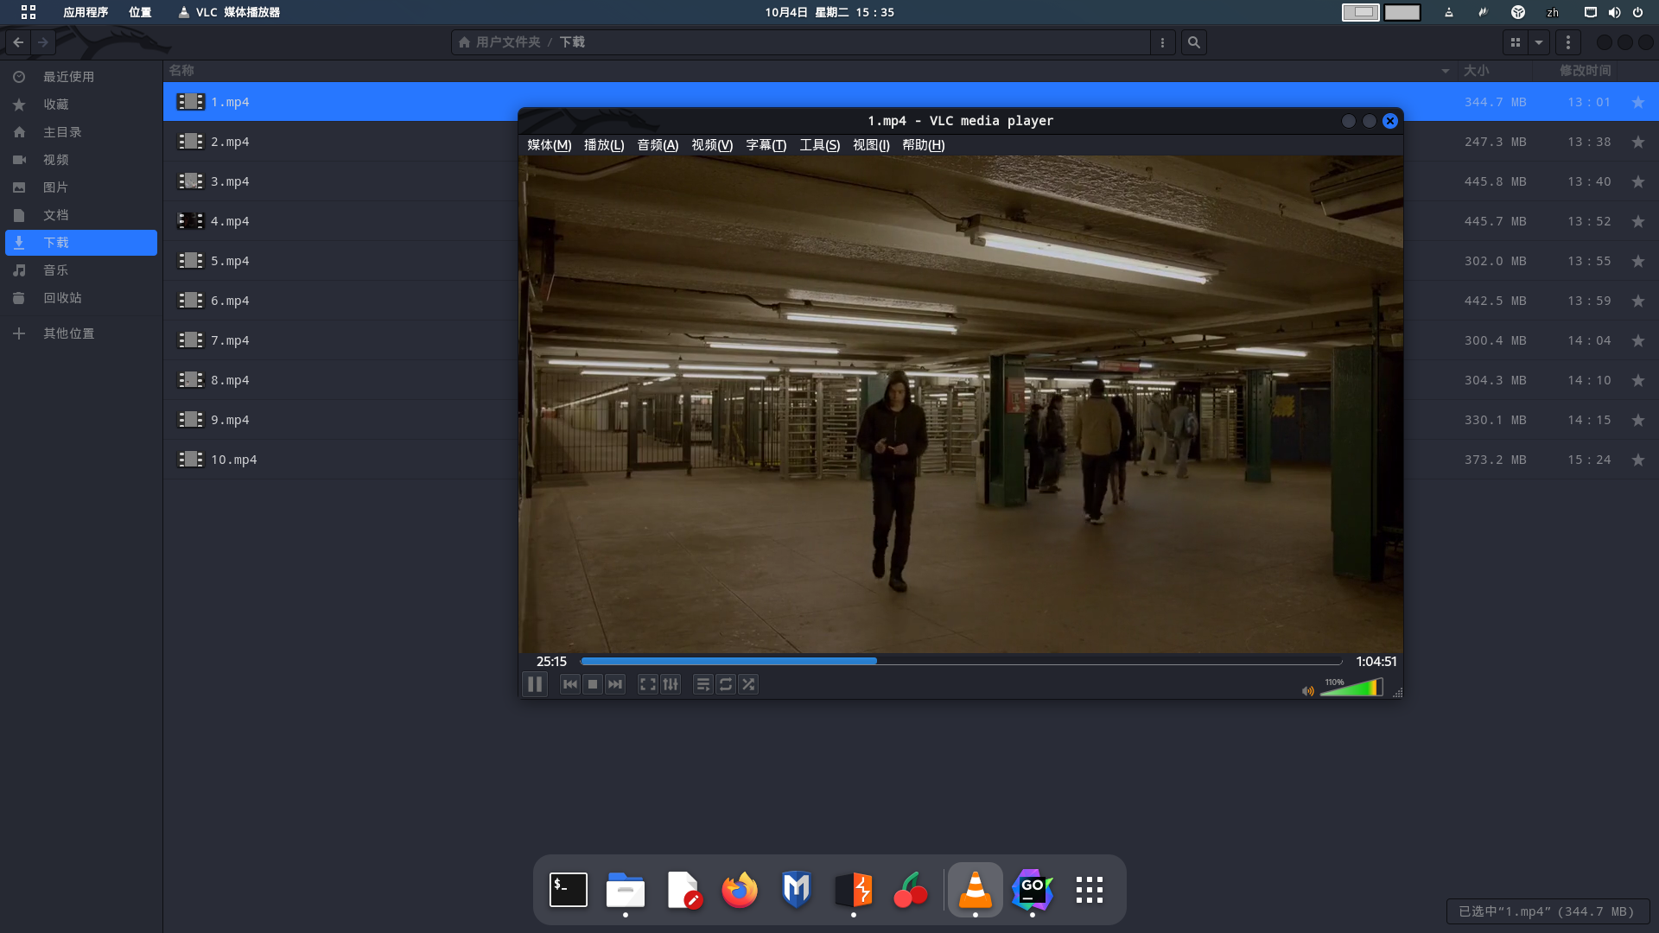Open 图片 folder in sidebar

(81, 187)
